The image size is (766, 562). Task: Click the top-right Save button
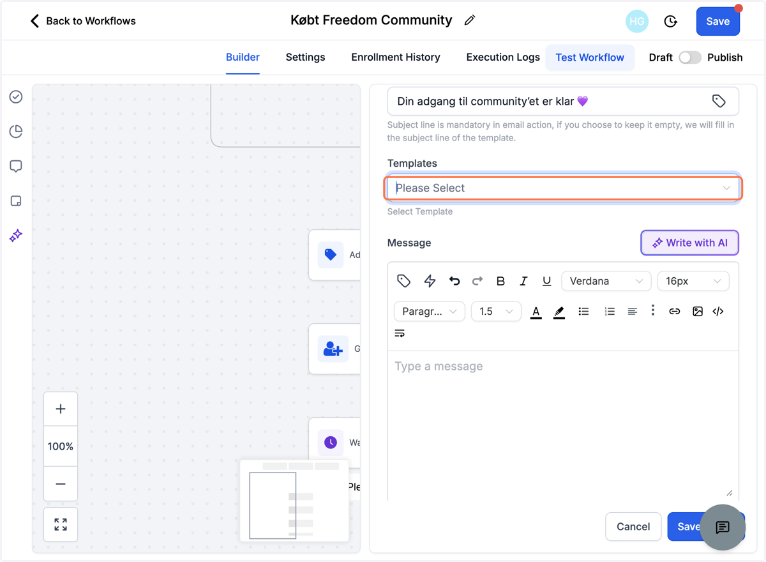[717, 21]
